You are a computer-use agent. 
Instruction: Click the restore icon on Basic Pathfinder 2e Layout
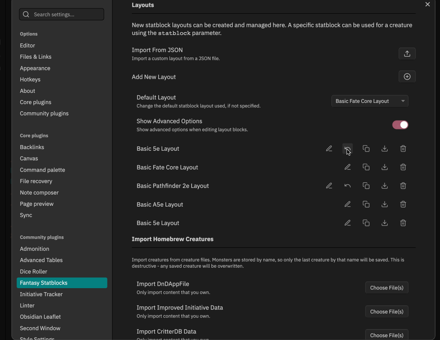347,185
